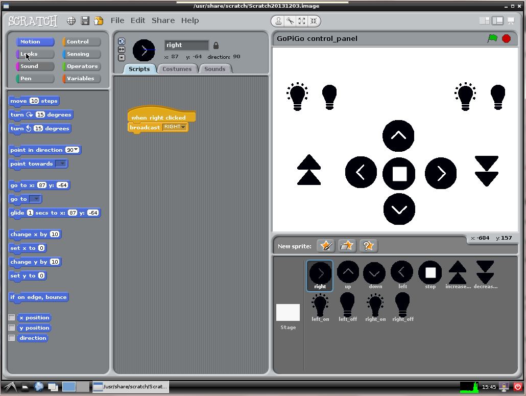
Task: Switch to the Scripts tab
Action: click(139, 69)
